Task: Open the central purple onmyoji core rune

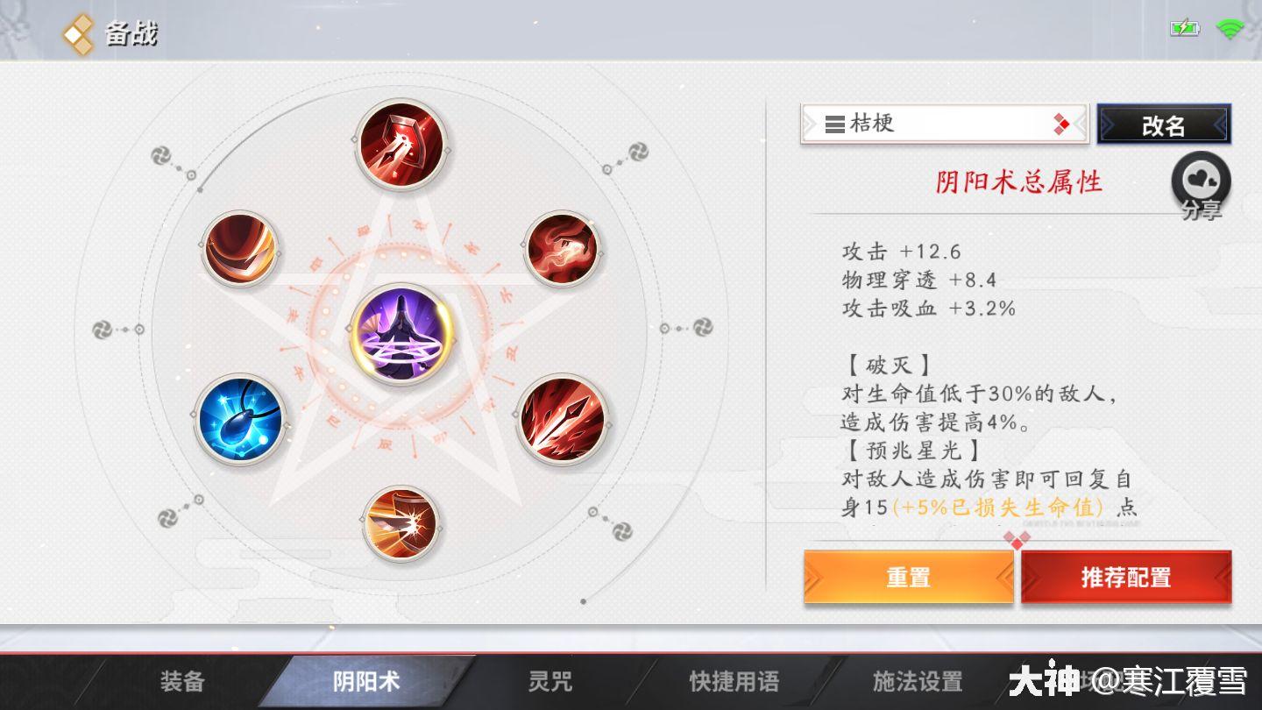Action: pyautogui.click(x=402, y=335)
